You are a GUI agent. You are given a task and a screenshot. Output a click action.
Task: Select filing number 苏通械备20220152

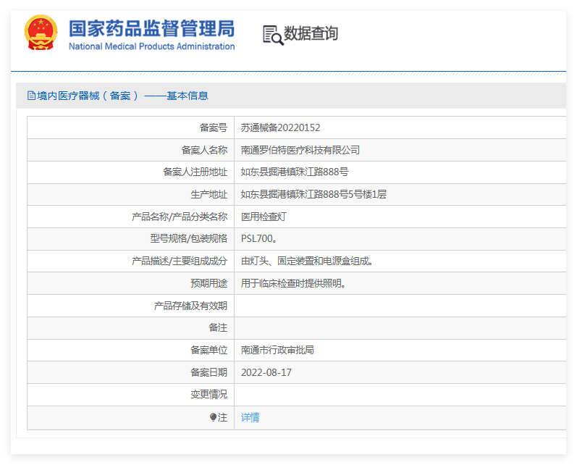click(280, 127)
